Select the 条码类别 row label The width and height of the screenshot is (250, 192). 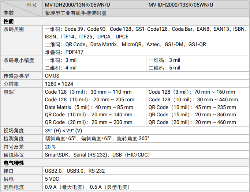click(14, 29)
